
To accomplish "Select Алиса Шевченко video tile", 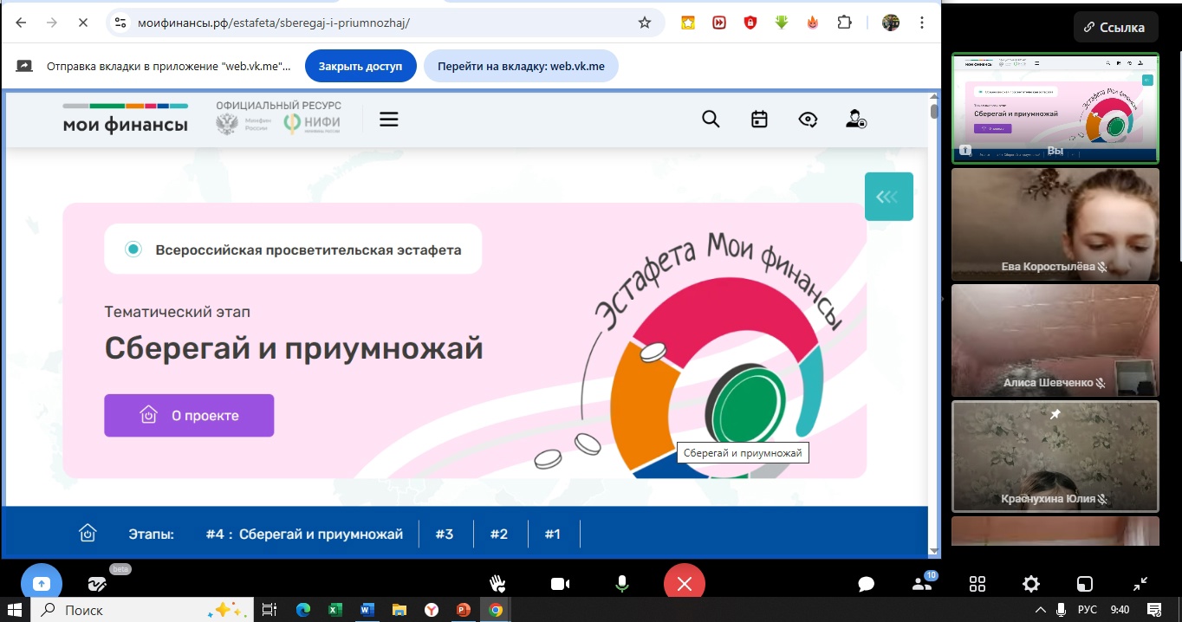I will pos(1055,340).
